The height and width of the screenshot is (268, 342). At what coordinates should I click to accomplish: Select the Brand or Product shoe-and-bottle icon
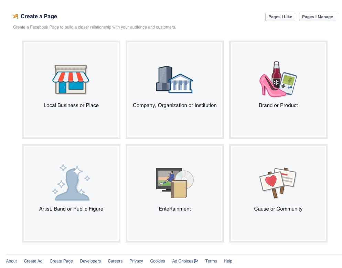click(278, 78)
